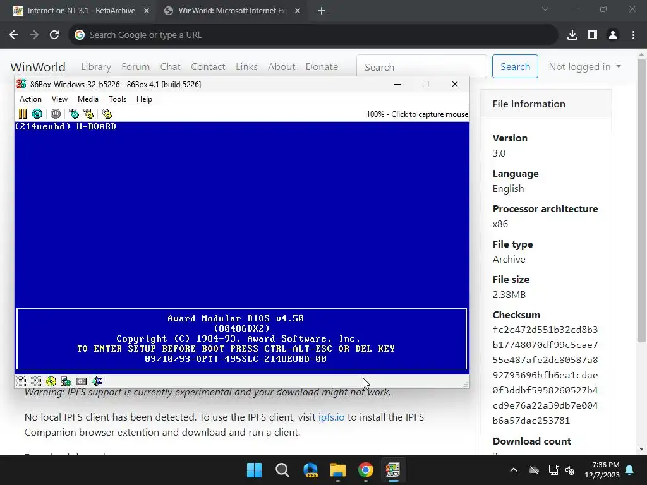The width and height of the screenshot is (647, 485).
Task: Click the WinWorld search input field
Action: click(x=421, y=67)
